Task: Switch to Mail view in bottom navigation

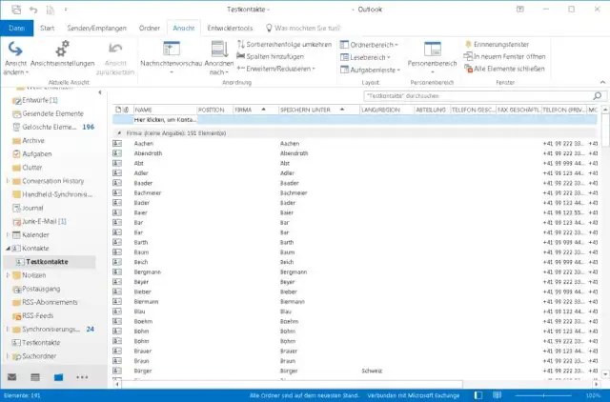Action: 12,377
